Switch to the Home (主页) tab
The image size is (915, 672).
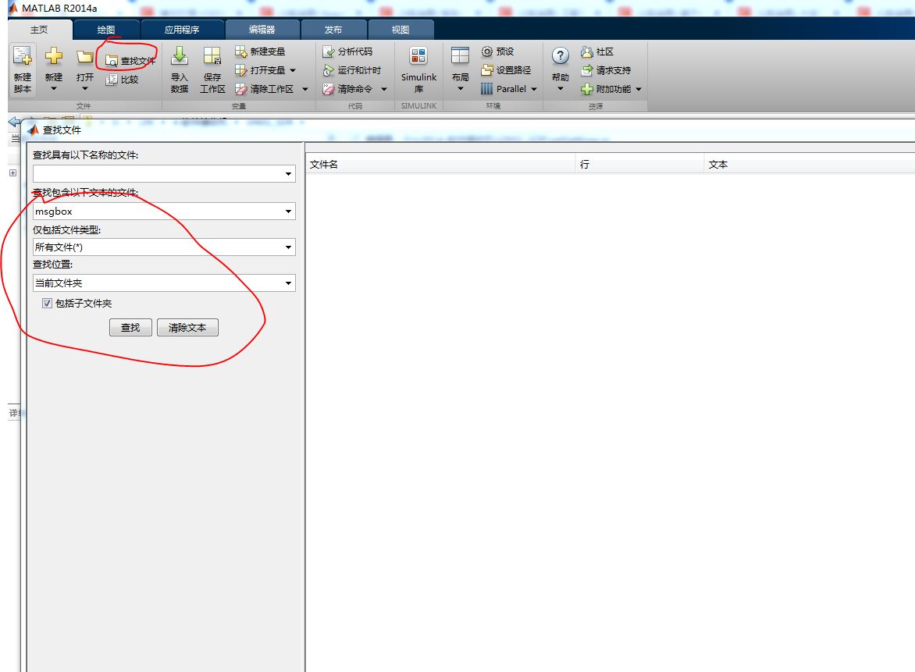pos(39,29)
